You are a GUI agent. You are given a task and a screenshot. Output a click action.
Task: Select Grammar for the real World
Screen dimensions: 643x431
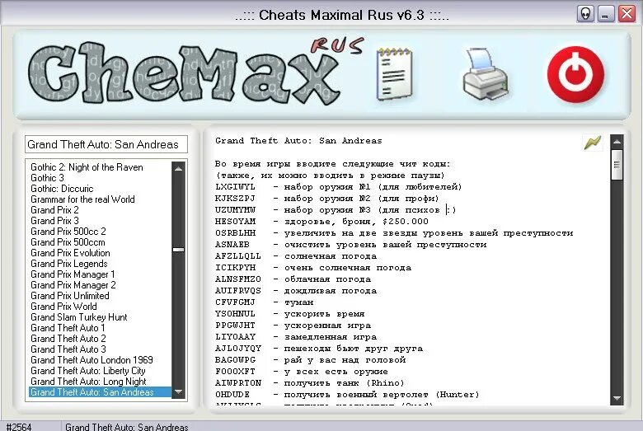coord(82,199)
